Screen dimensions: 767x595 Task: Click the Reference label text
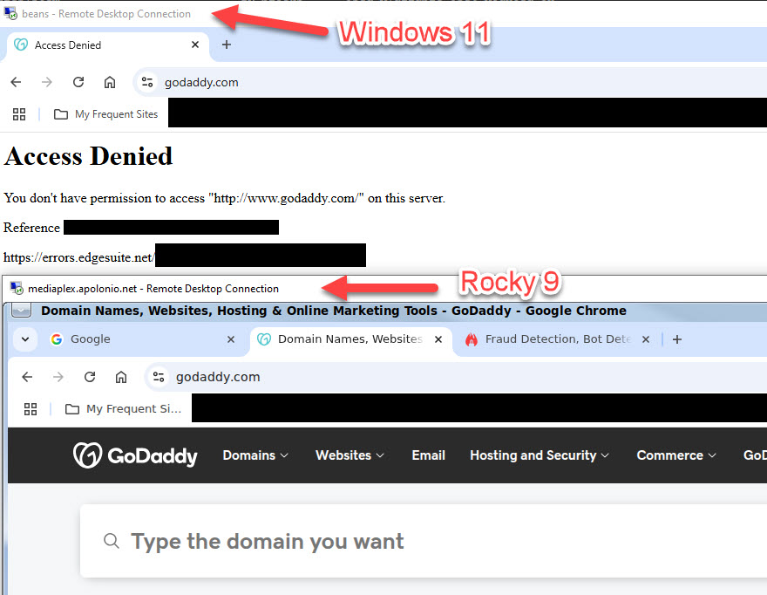31,228
